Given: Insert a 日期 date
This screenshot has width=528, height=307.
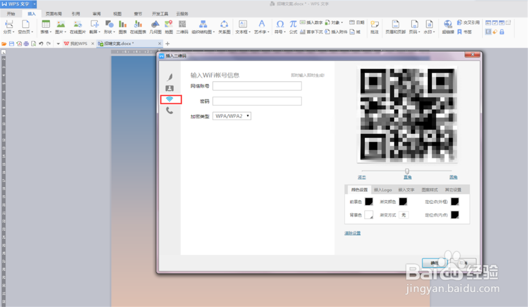Looking at the screenshot, I should tap(356, 23).
